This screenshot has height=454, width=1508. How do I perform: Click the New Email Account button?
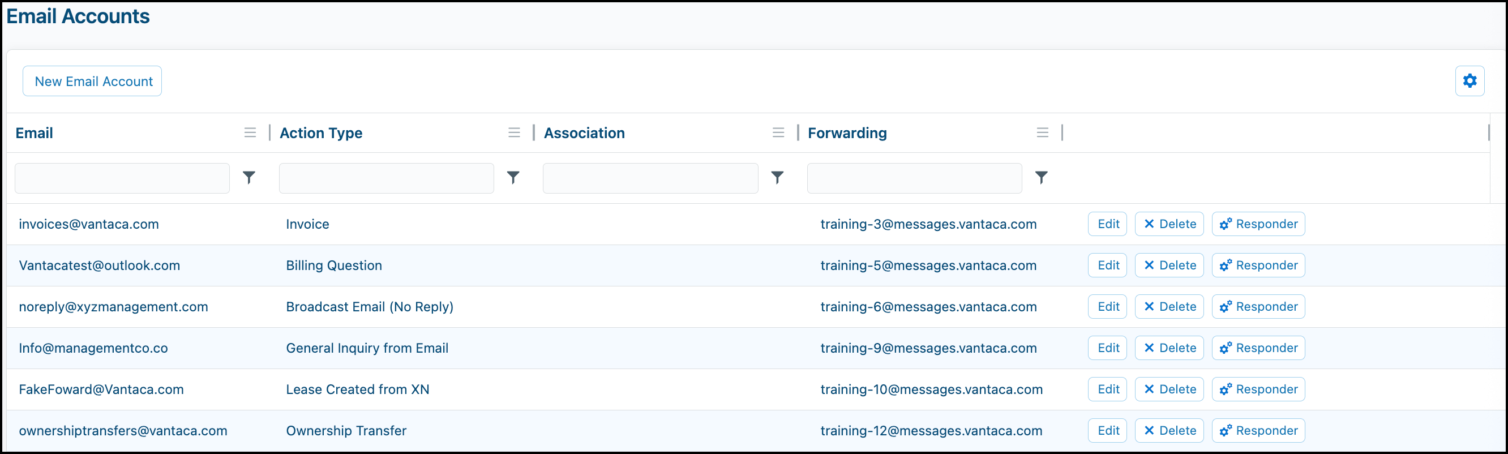[92, 82]
